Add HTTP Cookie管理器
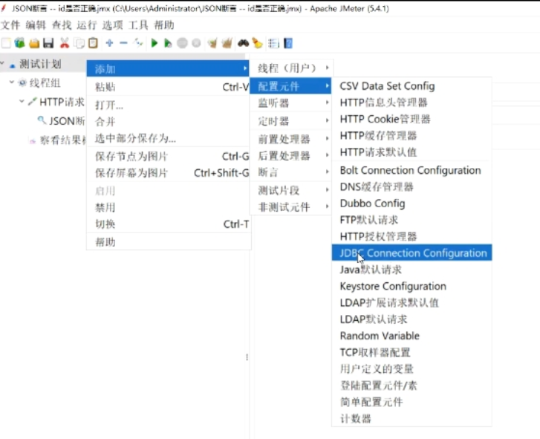 click(x=411, y=119)
